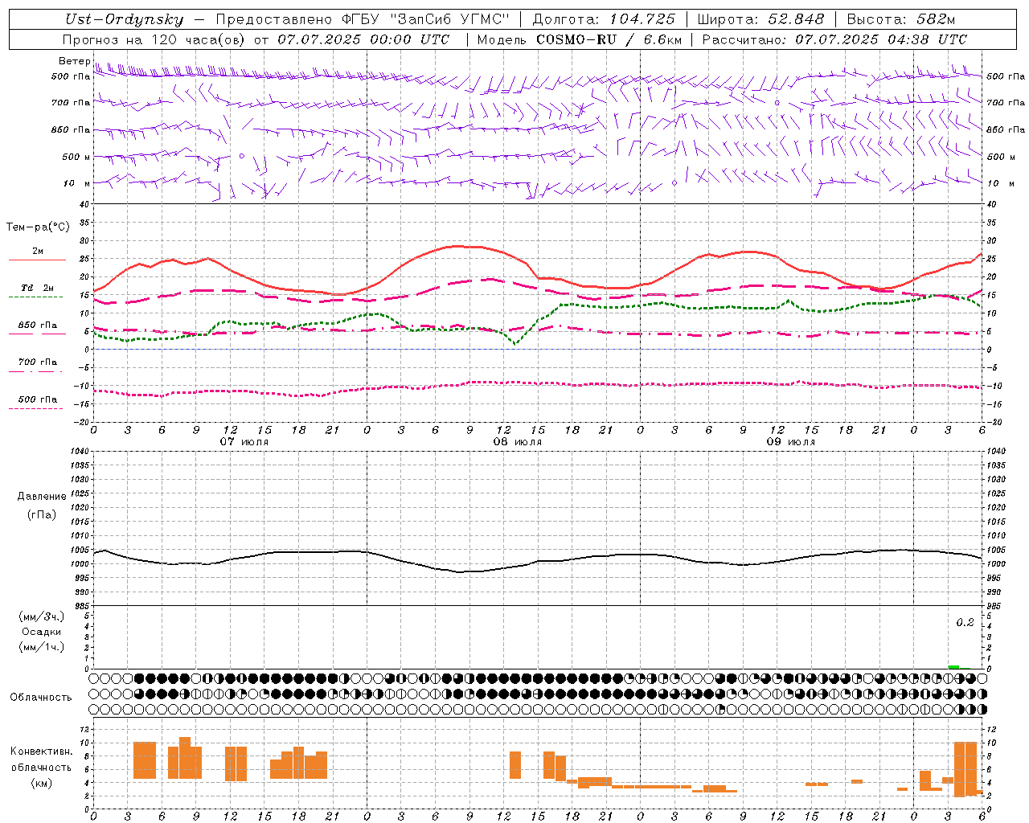1029x823 pixels.
Task: Click the 'Облачность' cloudiness row label
Action: [x=41, y=698]
